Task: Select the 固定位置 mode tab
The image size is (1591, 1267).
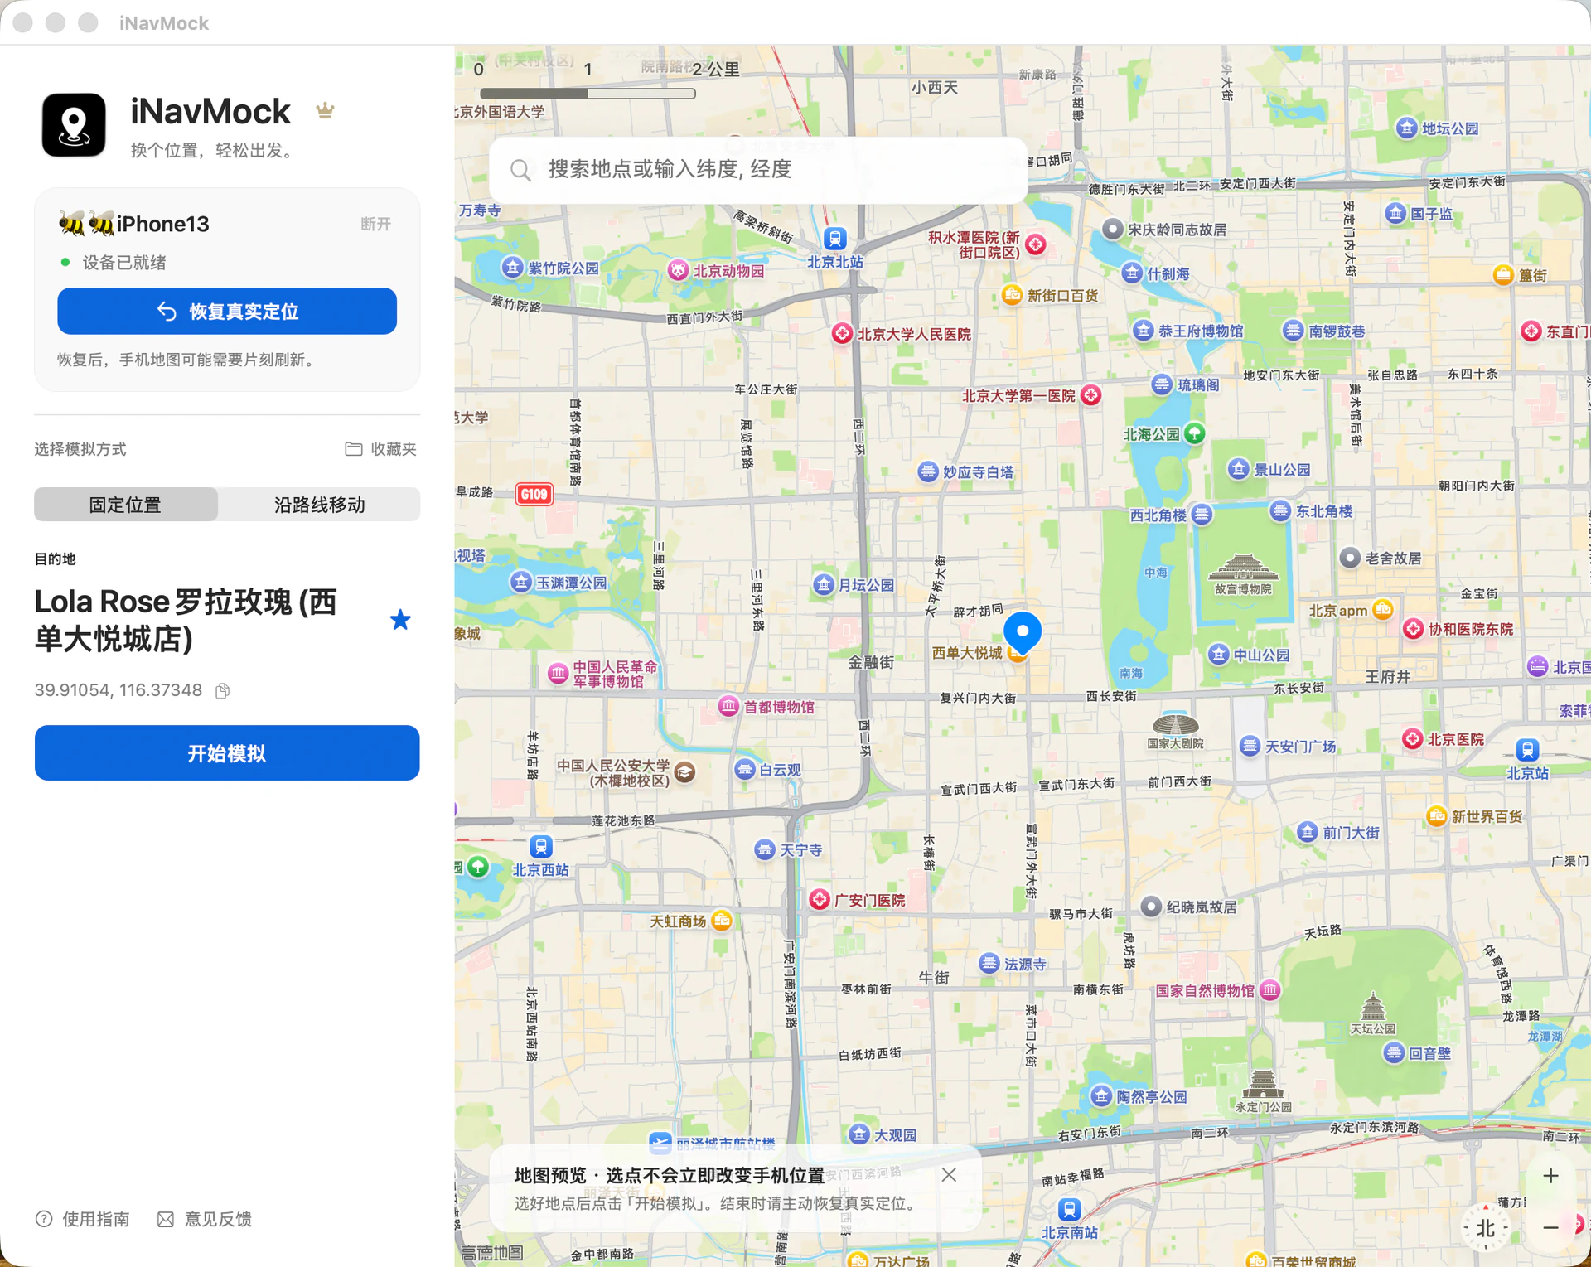Action: tap(126, 505)
